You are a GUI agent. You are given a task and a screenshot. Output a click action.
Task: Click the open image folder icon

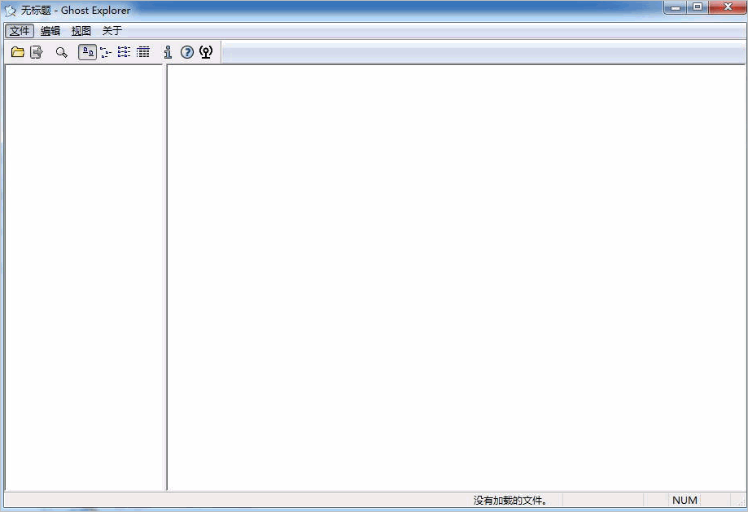point(18,52)
